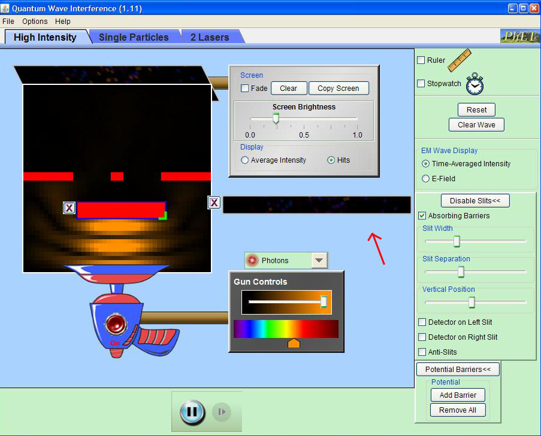Open the Photons particle dropdown

coord(319,260)
